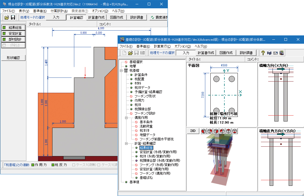Click the 結果総括 button in the abutment sidebar
Image resolution: width=304 pixels, height=196 pixels.
13,27
